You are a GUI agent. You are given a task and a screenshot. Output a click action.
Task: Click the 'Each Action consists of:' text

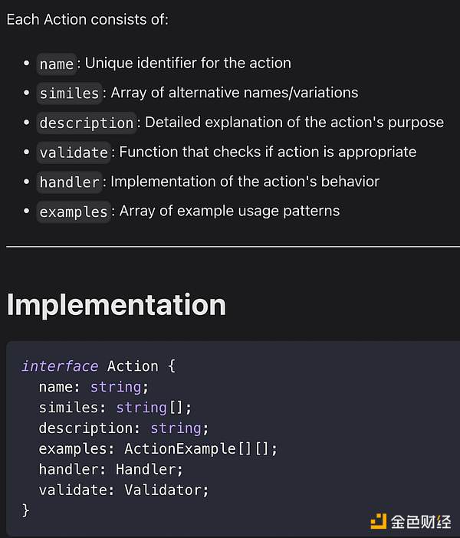[87, 19]
